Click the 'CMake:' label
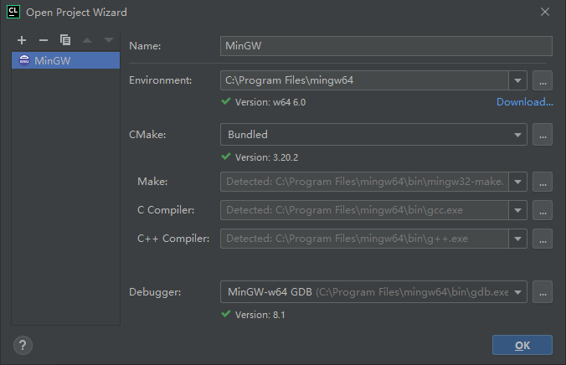This screenshot has width=566, height=365. coord(147,135)
